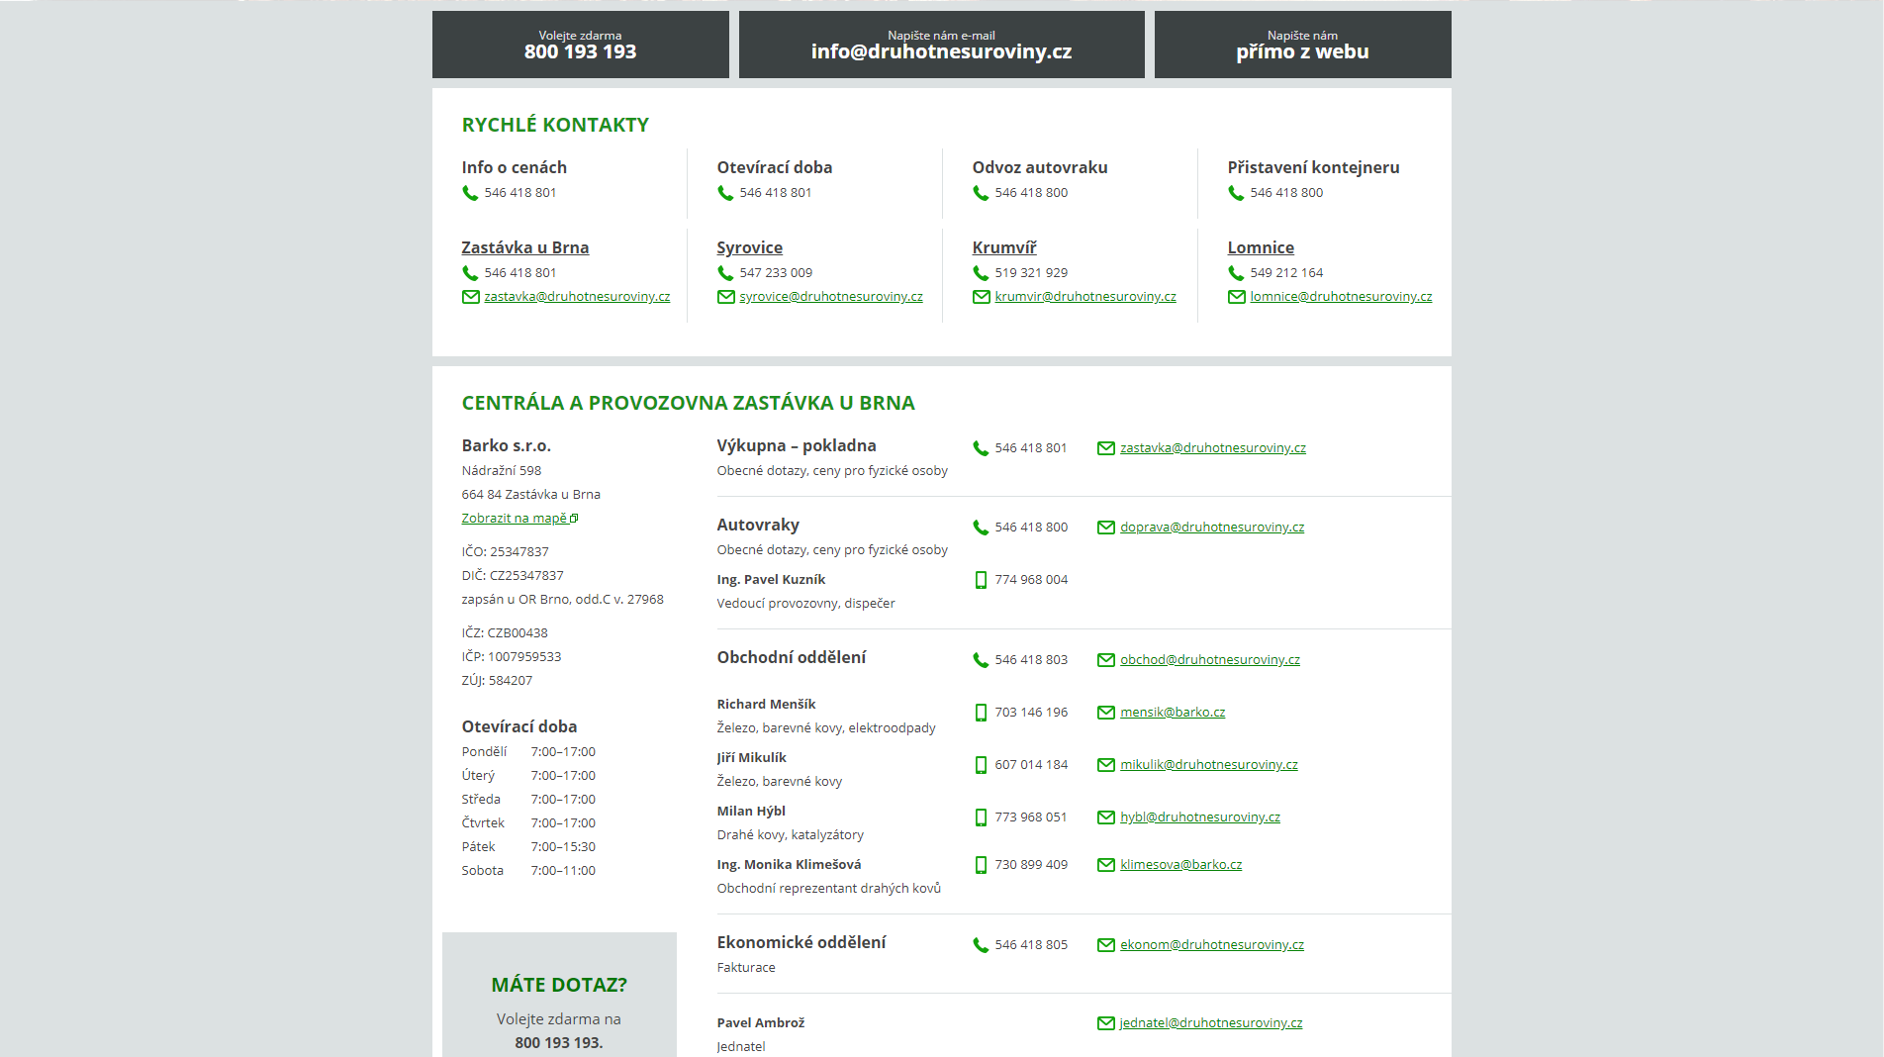Click the envelope icon beside jednatel@druhotnesuroviny.cz

[x=1106, y=1023]
